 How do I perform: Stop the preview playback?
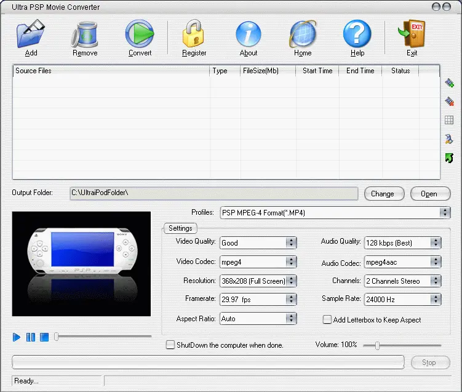click(x=44, y=337)
